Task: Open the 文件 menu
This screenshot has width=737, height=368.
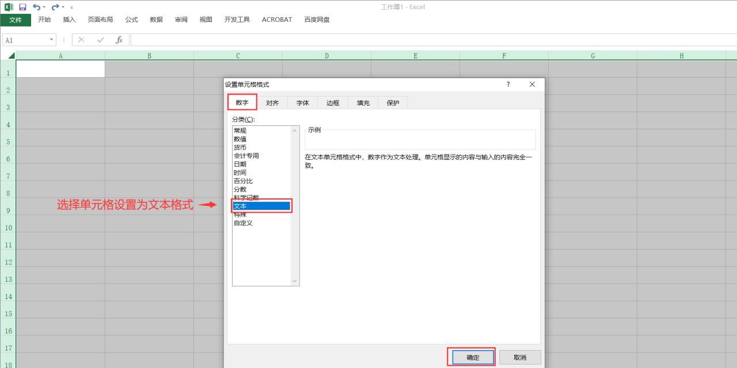Action: [x=16, y=20]
